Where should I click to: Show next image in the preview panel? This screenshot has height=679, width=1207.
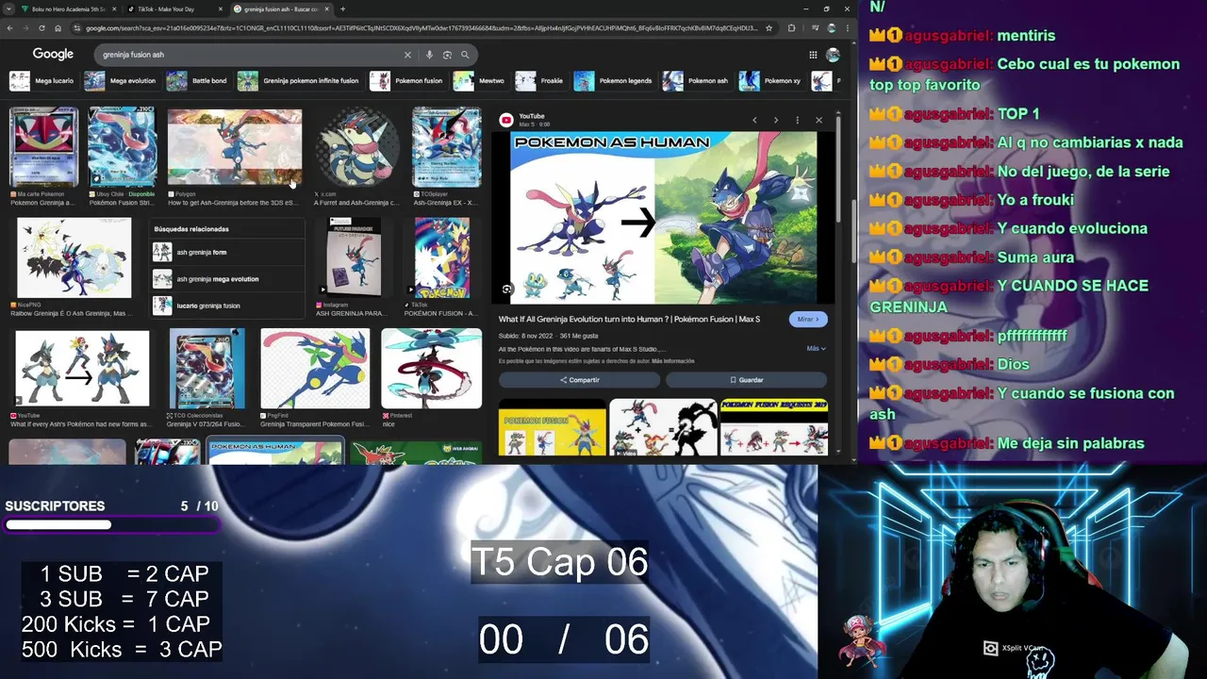(x=776, y=120)
